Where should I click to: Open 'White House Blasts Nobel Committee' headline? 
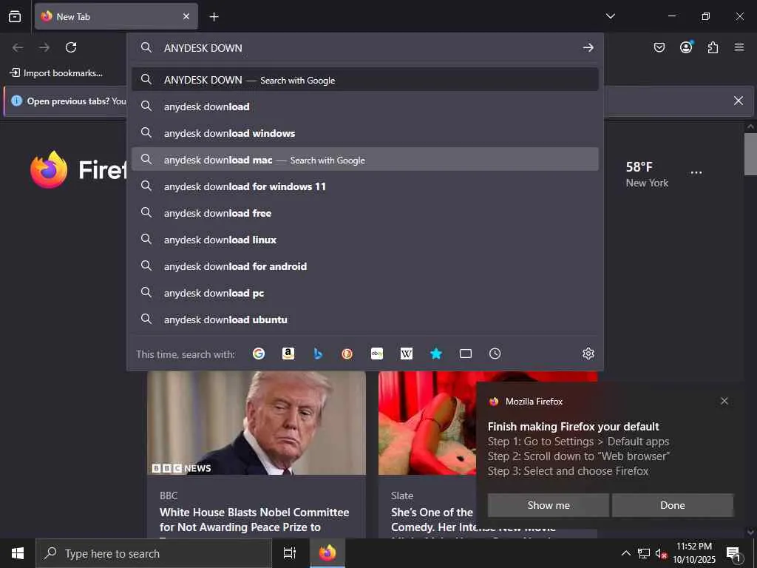click(x=254, y=520)
